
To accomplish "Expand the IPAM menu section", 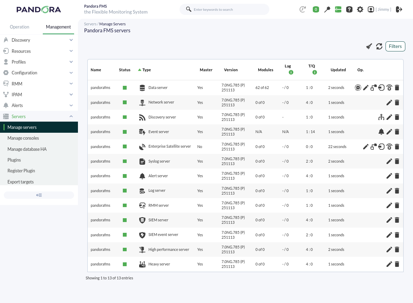I will coord(39,95).
